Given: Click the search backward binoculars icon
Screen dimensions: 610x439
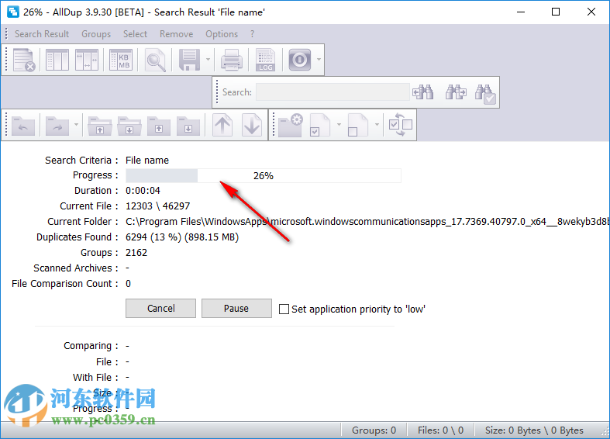Looking at the screenshot, I should click(x=423, y=92).
